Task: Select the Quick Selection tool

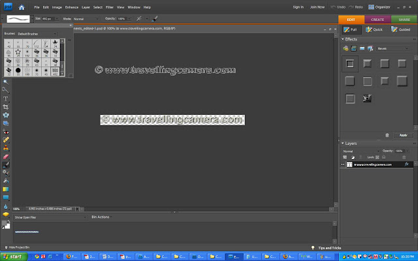Action: pos(6,90)
